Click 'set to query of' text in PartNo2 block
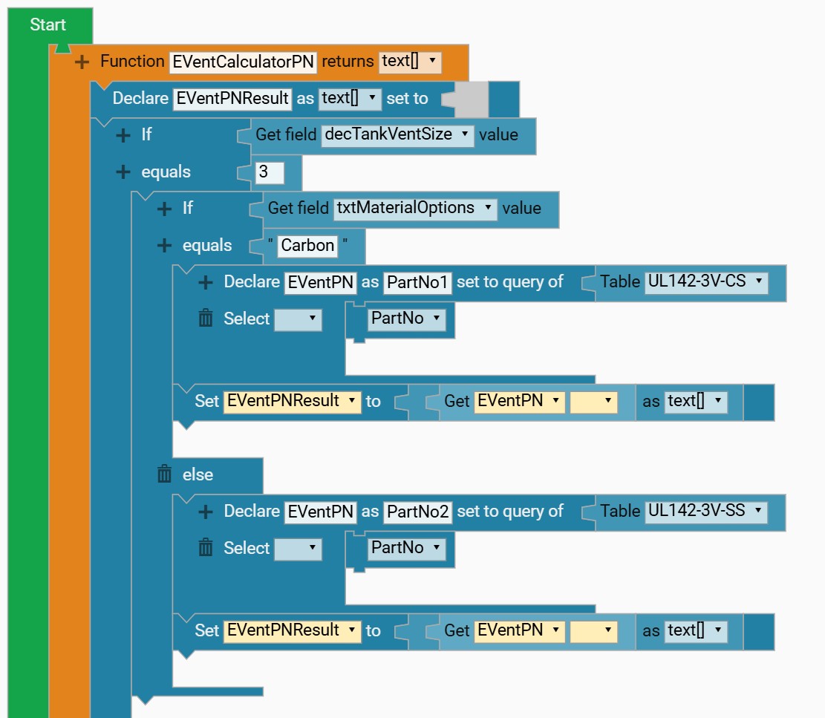This screenshot has width=825, height=718. tap(510, 512)
